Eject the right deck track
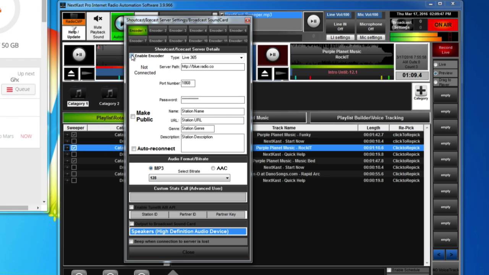This screenshot has height=275, width=489. (264, 73)
